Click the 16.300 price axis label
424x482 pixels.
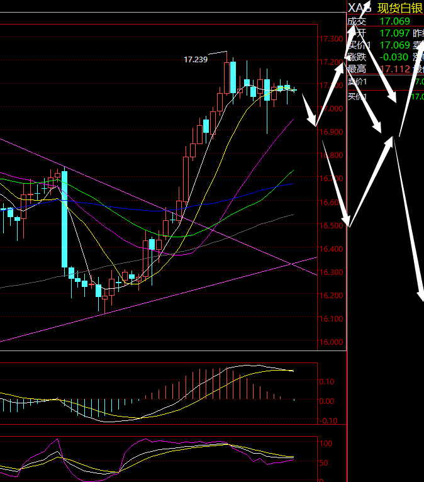click(x=332, y=272)
